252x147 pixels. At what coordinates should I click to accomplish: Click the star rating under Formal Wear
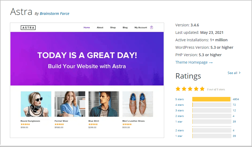[59, 124]
